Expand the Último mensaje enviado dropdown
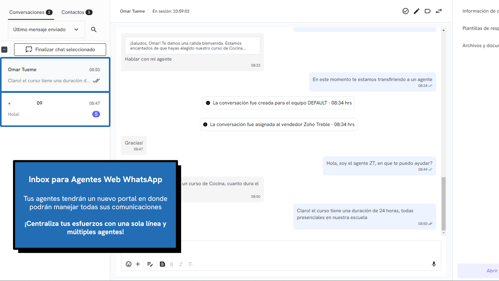Screen dimensions: 499x281 [x=46, y=30]
